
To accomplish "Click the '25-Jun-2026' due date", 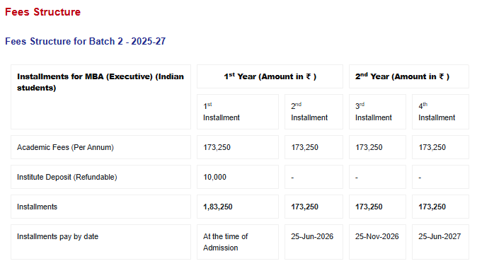I will 312,236.
